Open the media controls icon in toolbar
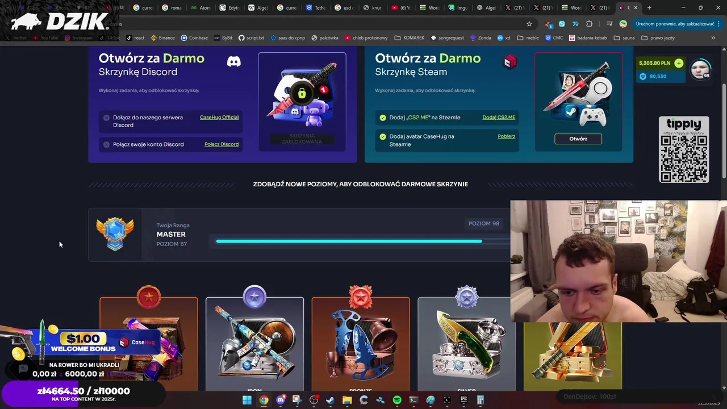This screenshot has height=409, width=727. point(609,24)
